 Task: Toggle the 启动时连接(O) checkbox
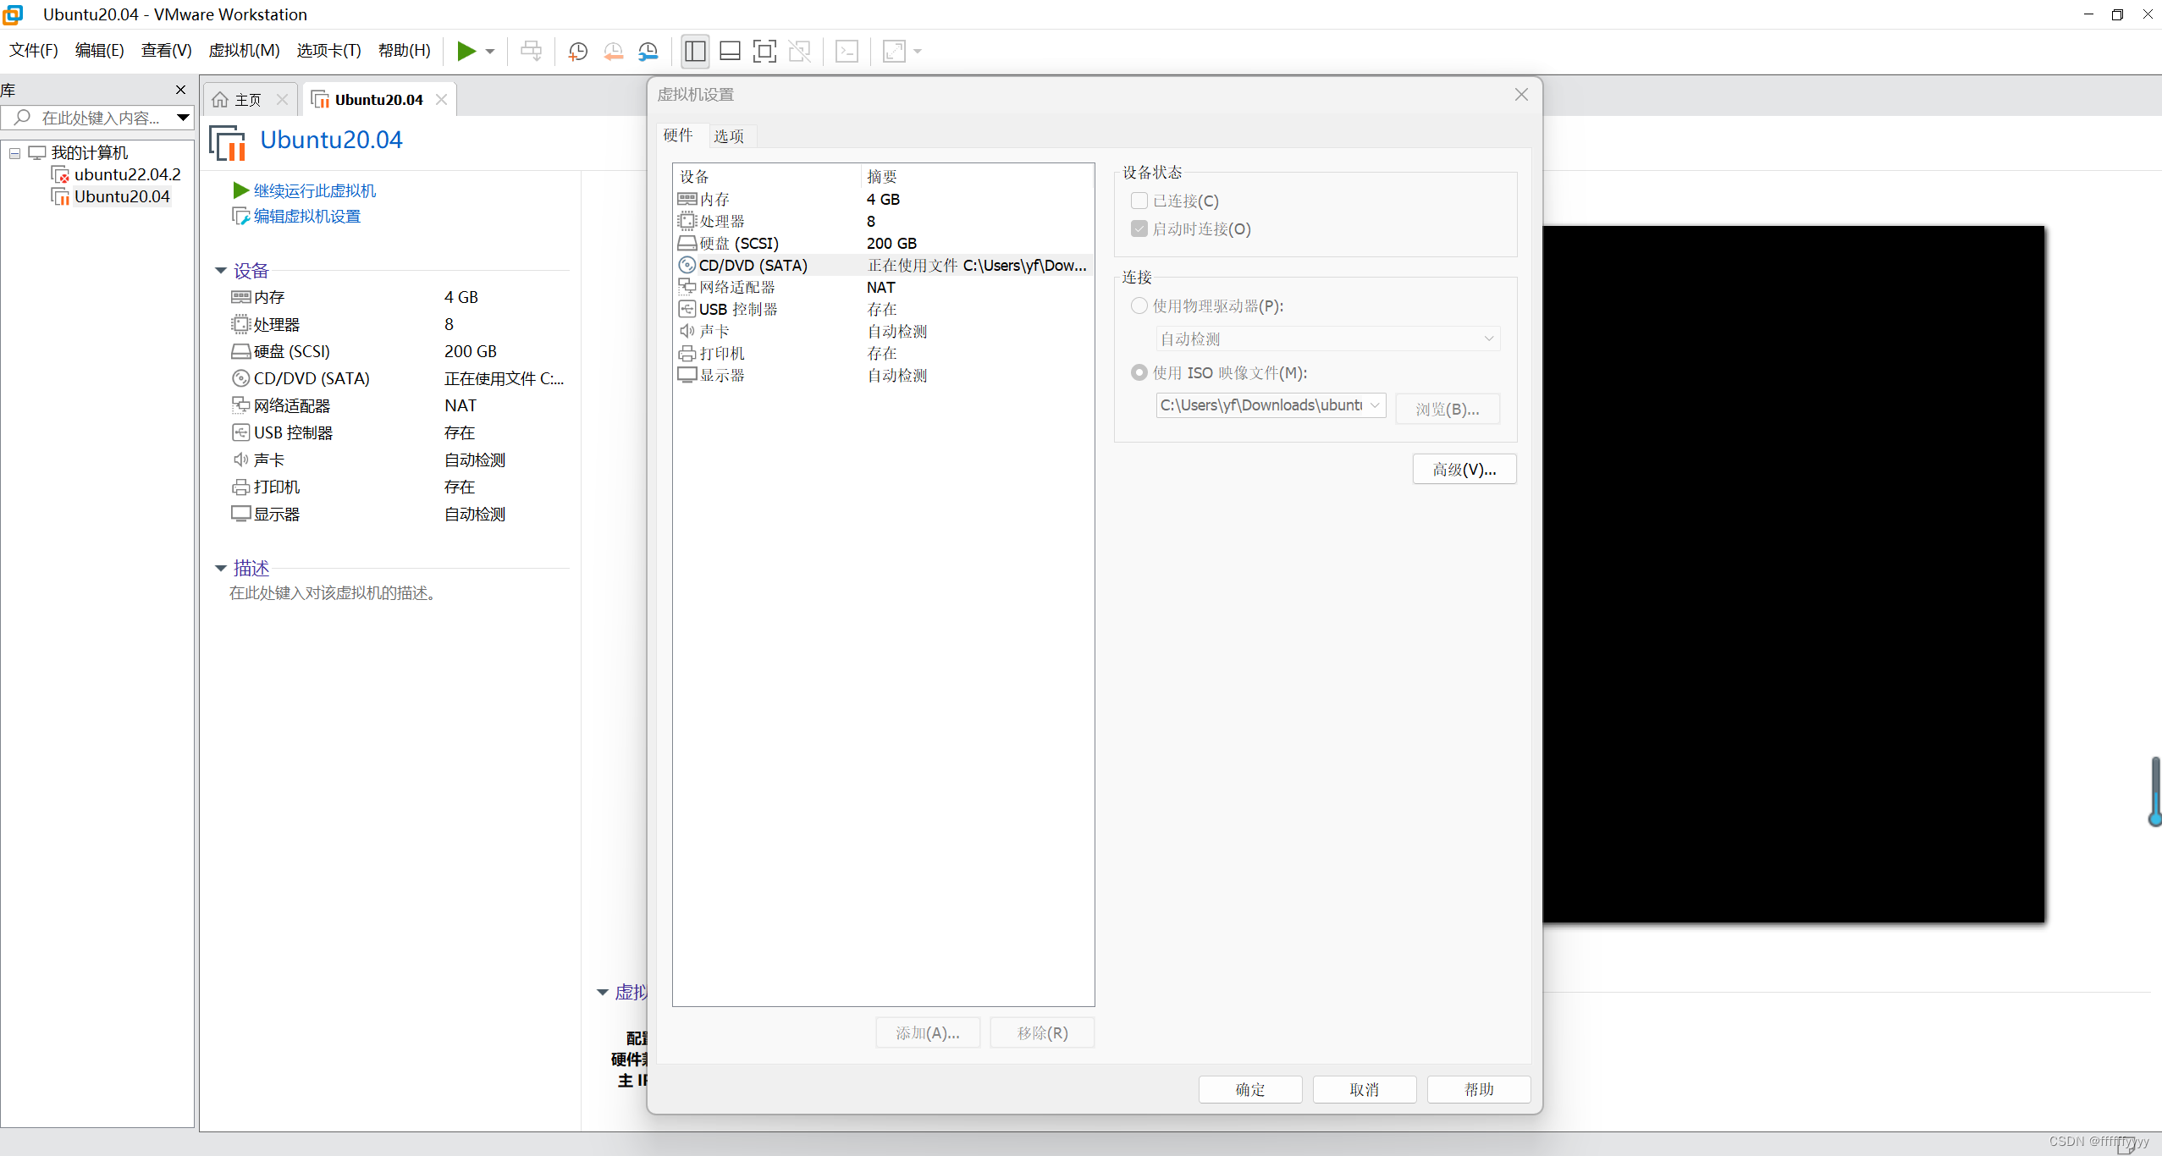tap(1139, 229)
